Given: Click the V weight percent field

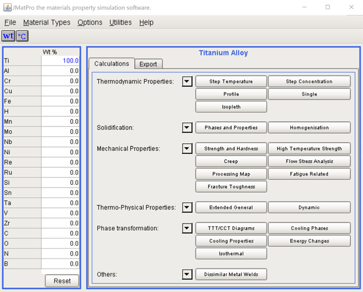Looking at the screenshot, I should 60,213.
